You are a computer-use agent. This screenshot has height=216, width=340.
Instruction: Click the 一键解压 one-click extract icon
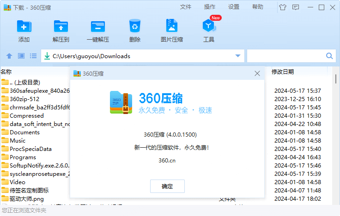tap(97, 30)
